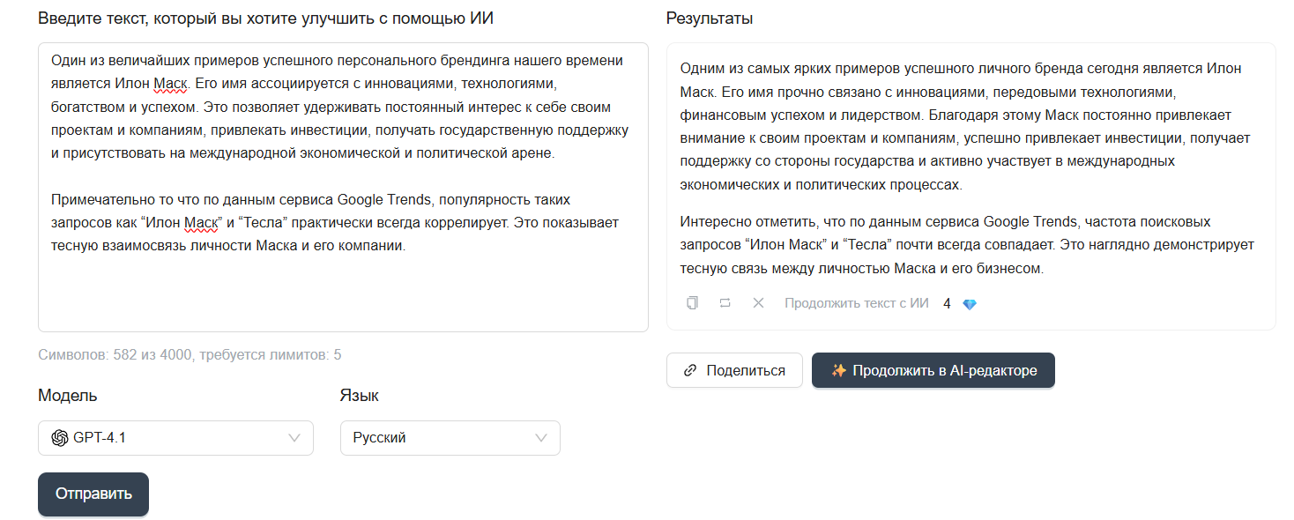This screenshot has height=520, width=1294.
Task: Click the heading Введите текст, который вы хотите улучшить
Action: click(265, 19)
